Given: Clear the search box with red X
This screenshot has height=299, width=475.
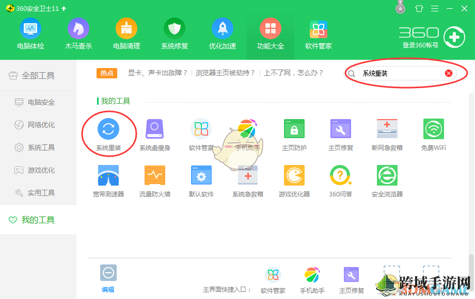Looking at the screenshot, I should 449,73.
